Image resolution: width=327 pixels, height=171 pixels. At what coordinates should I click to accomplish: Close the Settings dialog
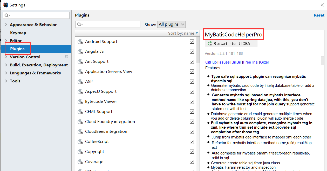[322, 5]
